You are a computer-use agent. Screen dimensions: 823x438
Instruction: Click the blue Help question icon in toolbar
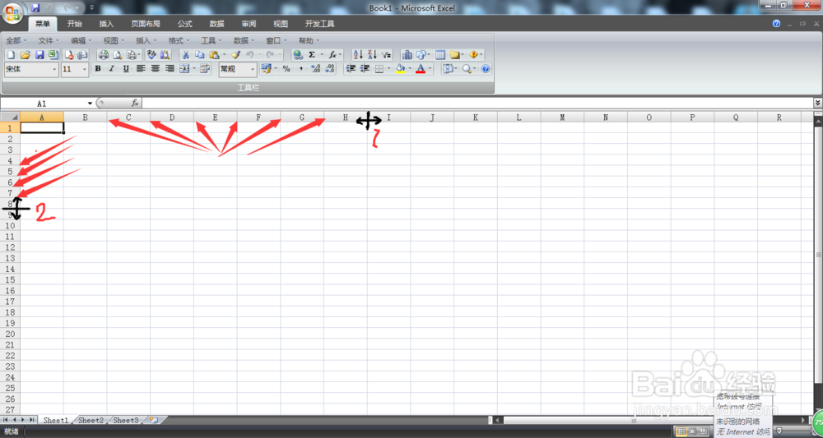click(x=486, y=69)
